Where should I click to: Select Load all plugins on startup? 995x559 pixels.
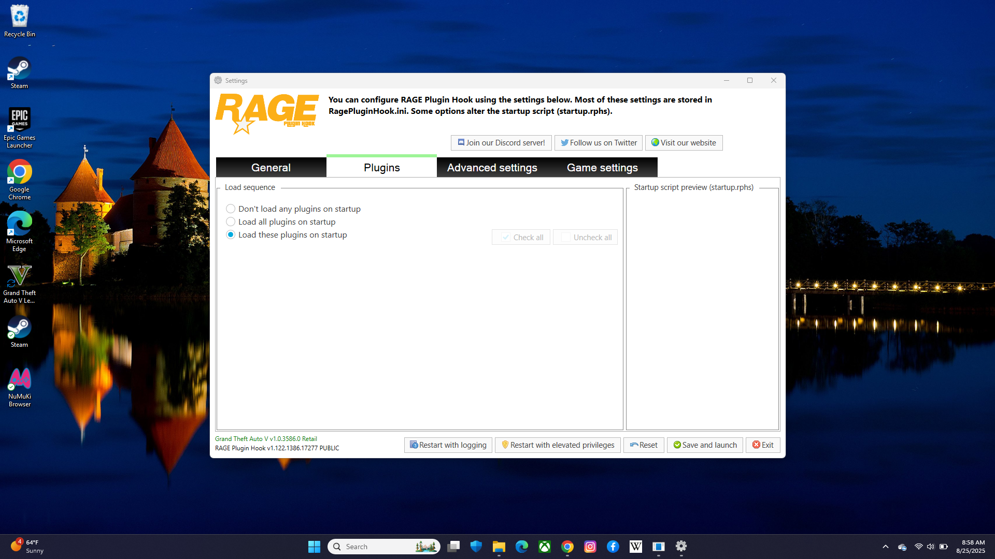coord(231,222)
